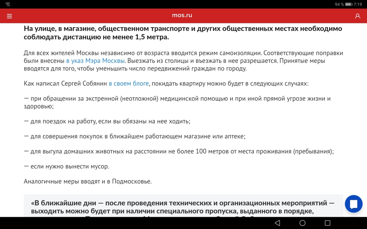Tap the Android back triangle button
The image size is (367, 229).
pyautogui.click(x=277, y=223)
